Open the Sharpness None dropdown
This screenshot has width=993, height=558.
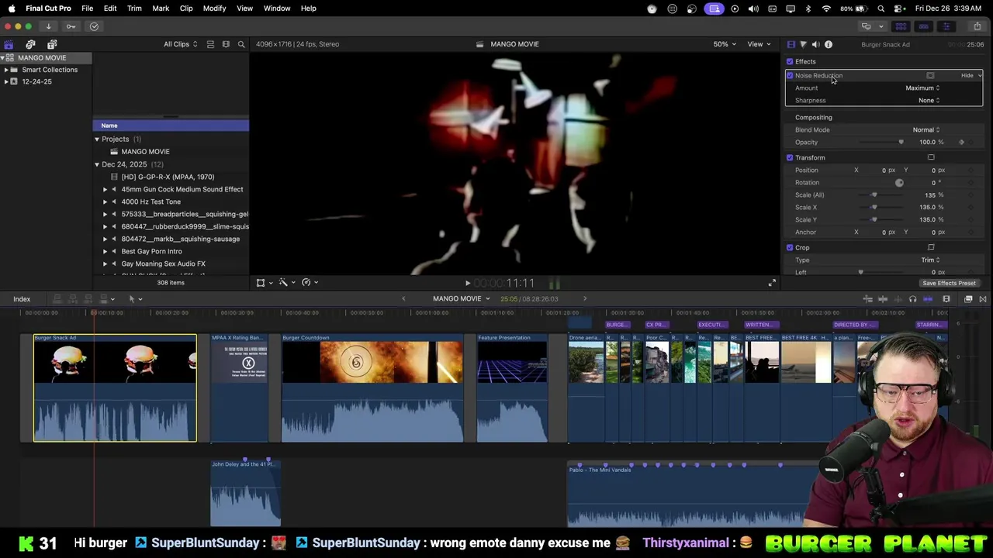pos(929,100)
